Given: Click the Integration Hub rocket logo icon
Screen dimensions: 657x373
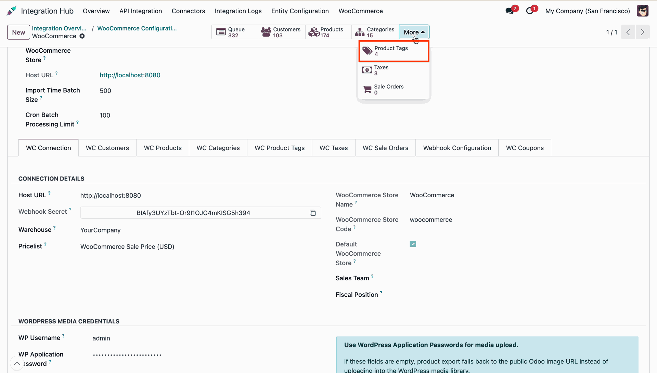Looking at the screenshot, I should click(x=12, y=11).
